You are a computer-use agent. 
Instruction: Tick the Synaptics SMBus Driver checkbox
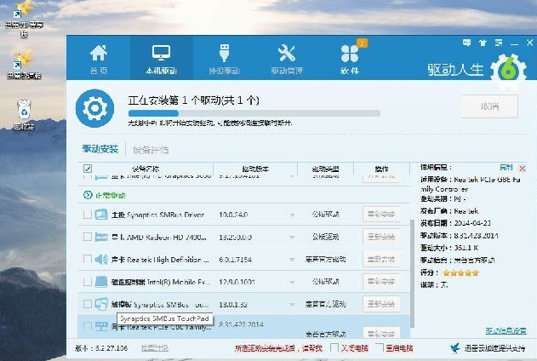(88, 214)
